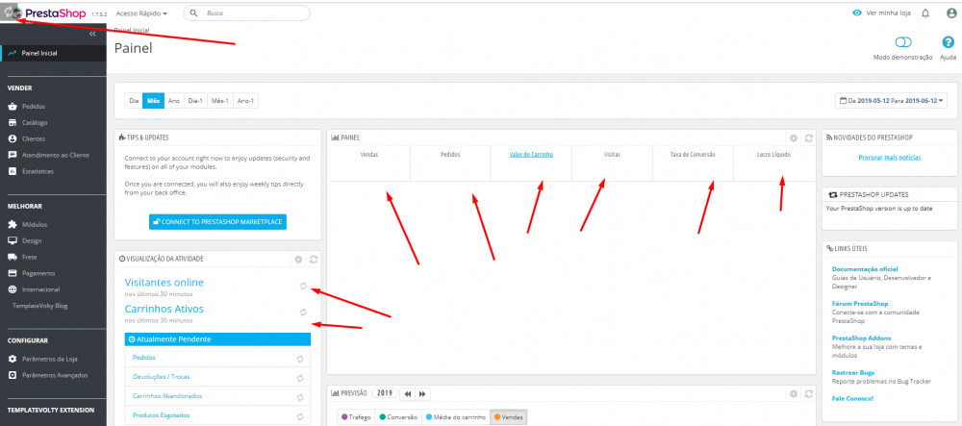Go to previous year in Previsão

tap(408, 393)
